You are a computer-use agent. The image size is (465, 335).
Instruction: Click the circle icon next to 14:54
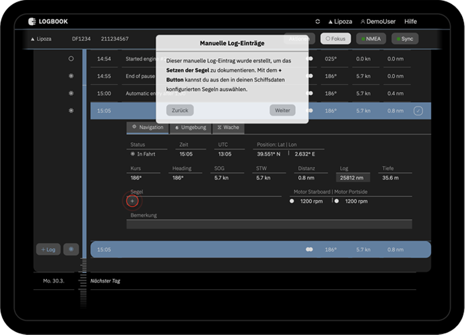click(x=71, y=59)
